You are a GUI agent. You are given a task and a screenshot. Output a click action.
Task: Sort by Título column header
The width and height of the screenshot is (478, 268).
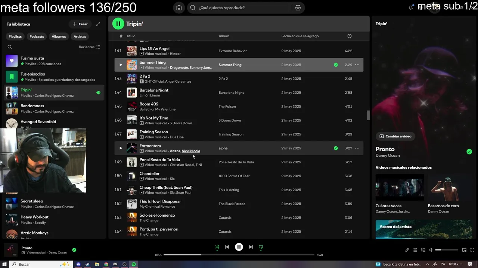(131, 36)
